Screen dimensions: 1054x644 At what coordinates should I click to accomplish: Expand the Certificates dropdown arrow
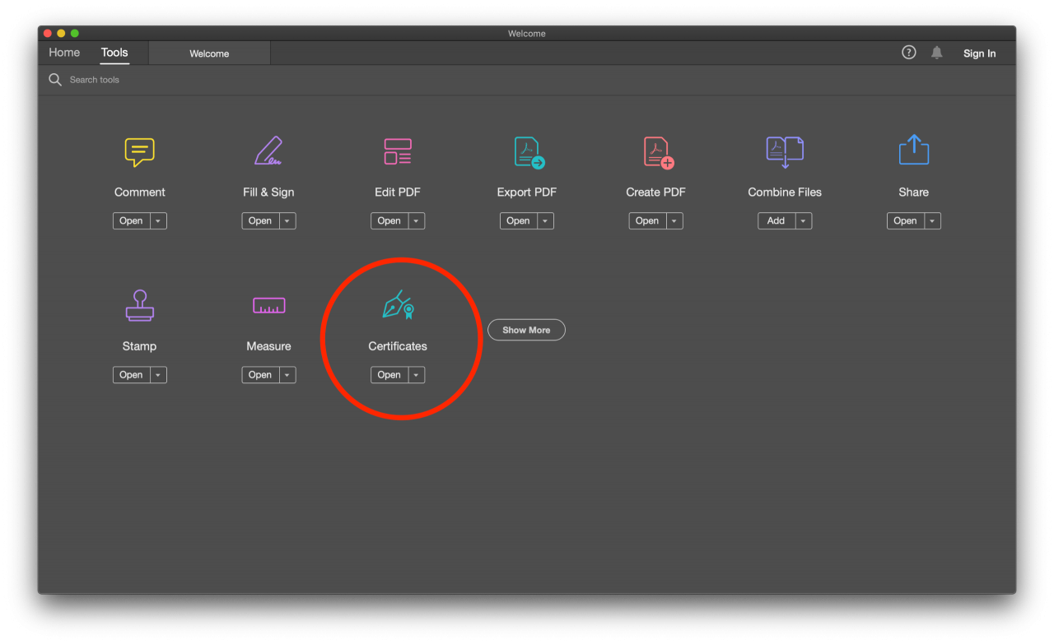click(x=417, y=375)
